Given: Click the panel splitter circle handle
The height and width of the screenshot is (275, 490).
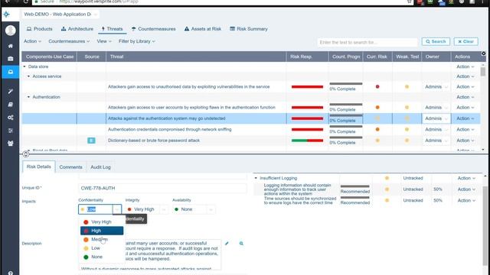Looking at the screenshot, I should tap(26, 154).
